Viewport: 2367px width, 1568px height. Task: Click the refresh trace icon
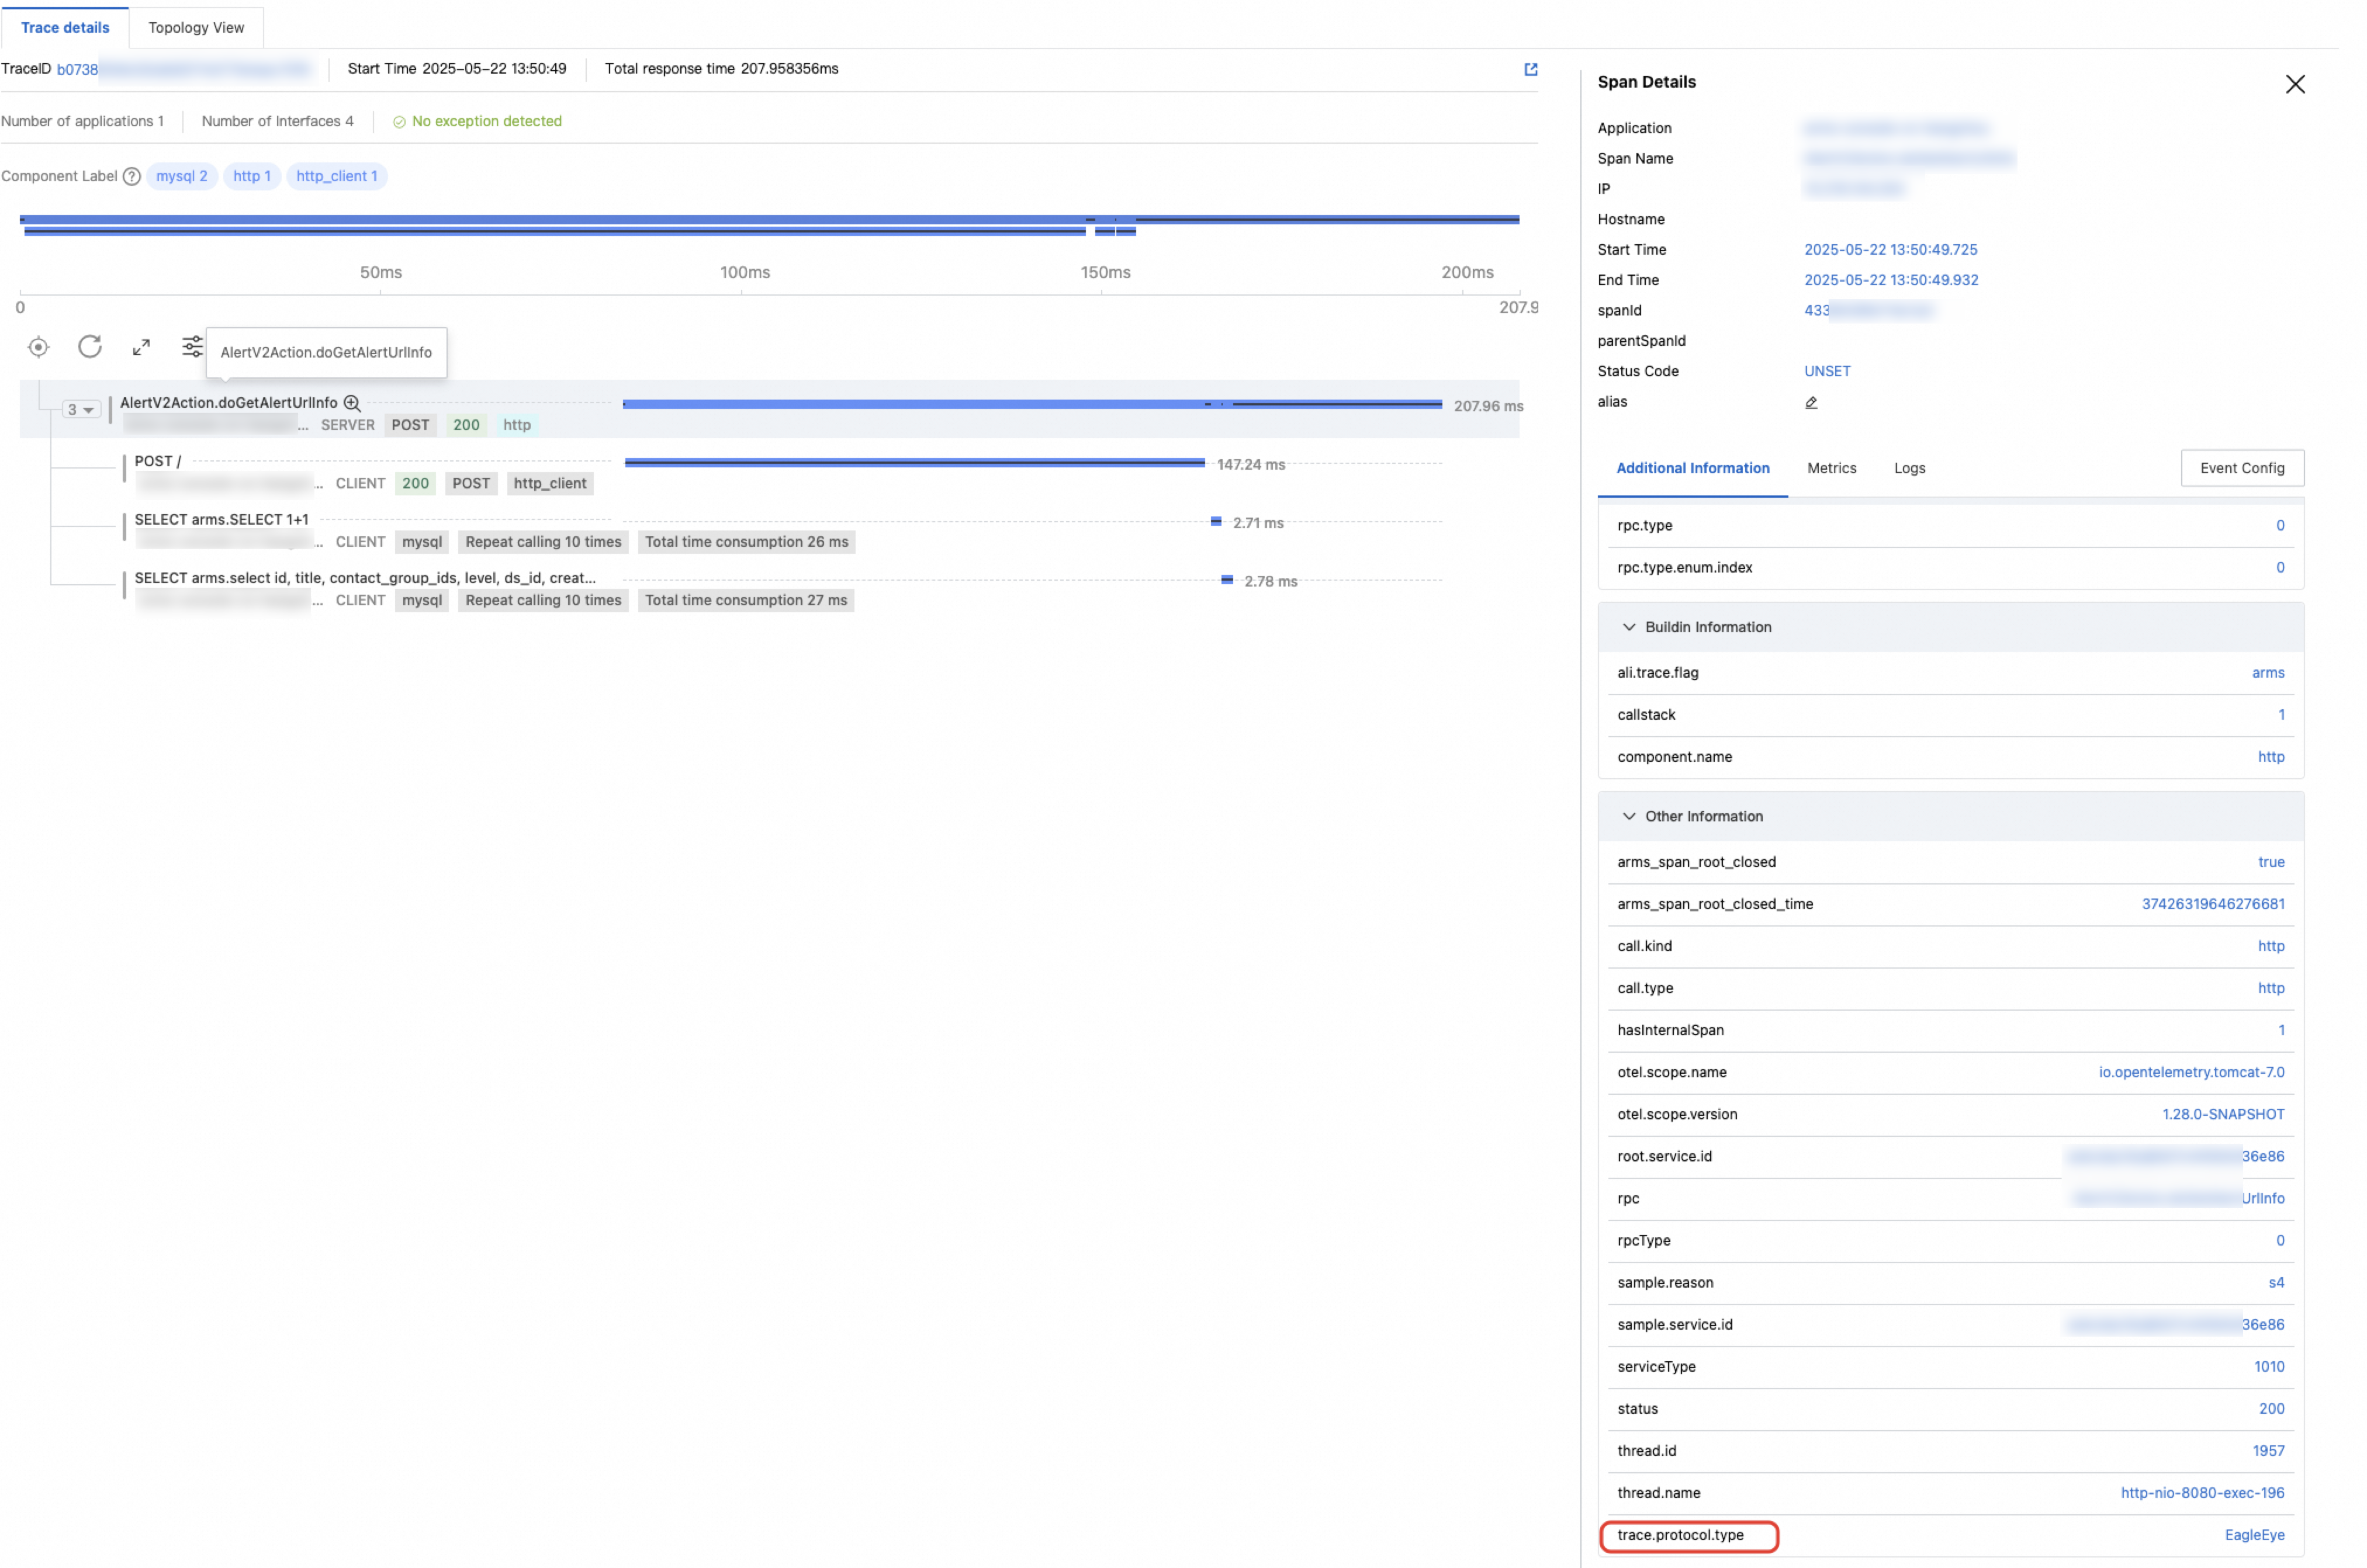(90, 346)
